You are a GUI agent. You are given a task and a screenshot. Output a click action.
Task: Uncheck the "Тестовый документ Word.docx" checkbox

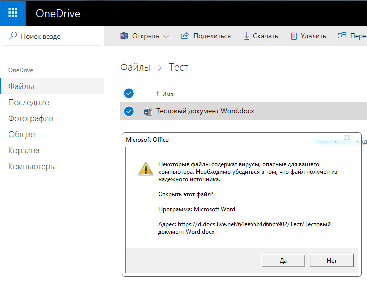point(129,111)
